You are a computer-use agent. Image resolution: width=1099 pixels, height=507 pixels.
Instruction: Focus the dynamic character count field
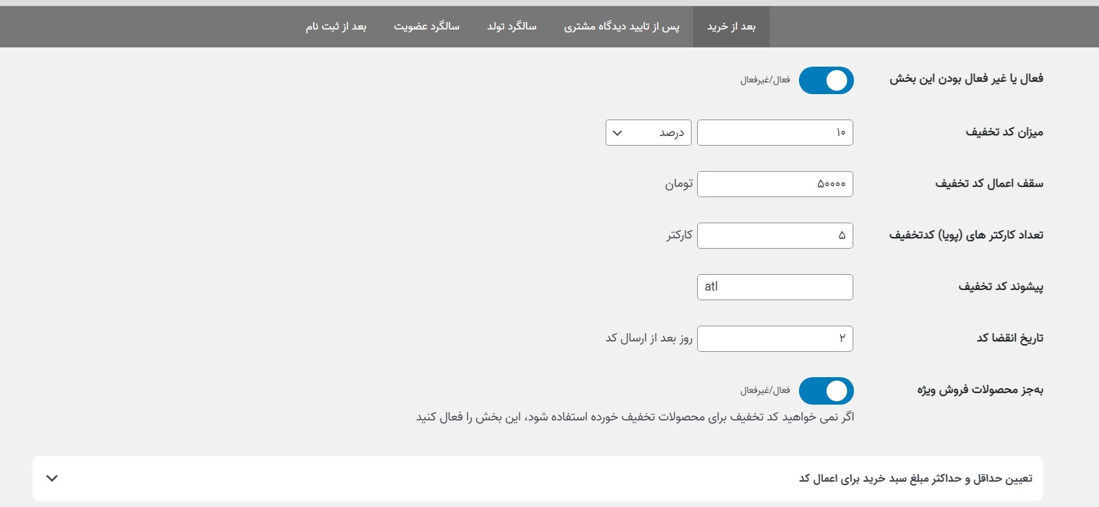775,236
